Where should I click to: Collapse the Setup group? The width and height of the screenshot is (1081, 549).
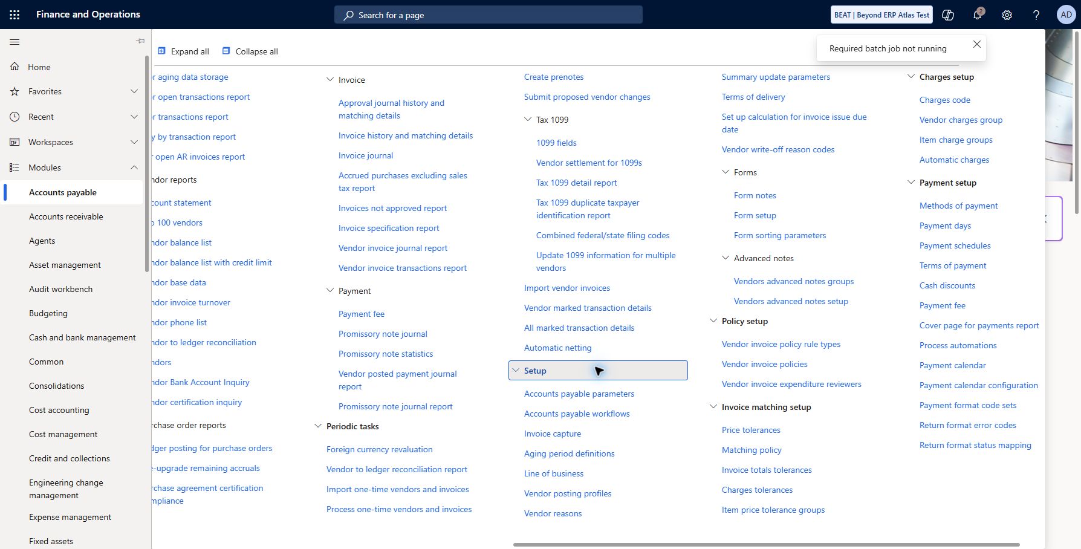point(516,371)
